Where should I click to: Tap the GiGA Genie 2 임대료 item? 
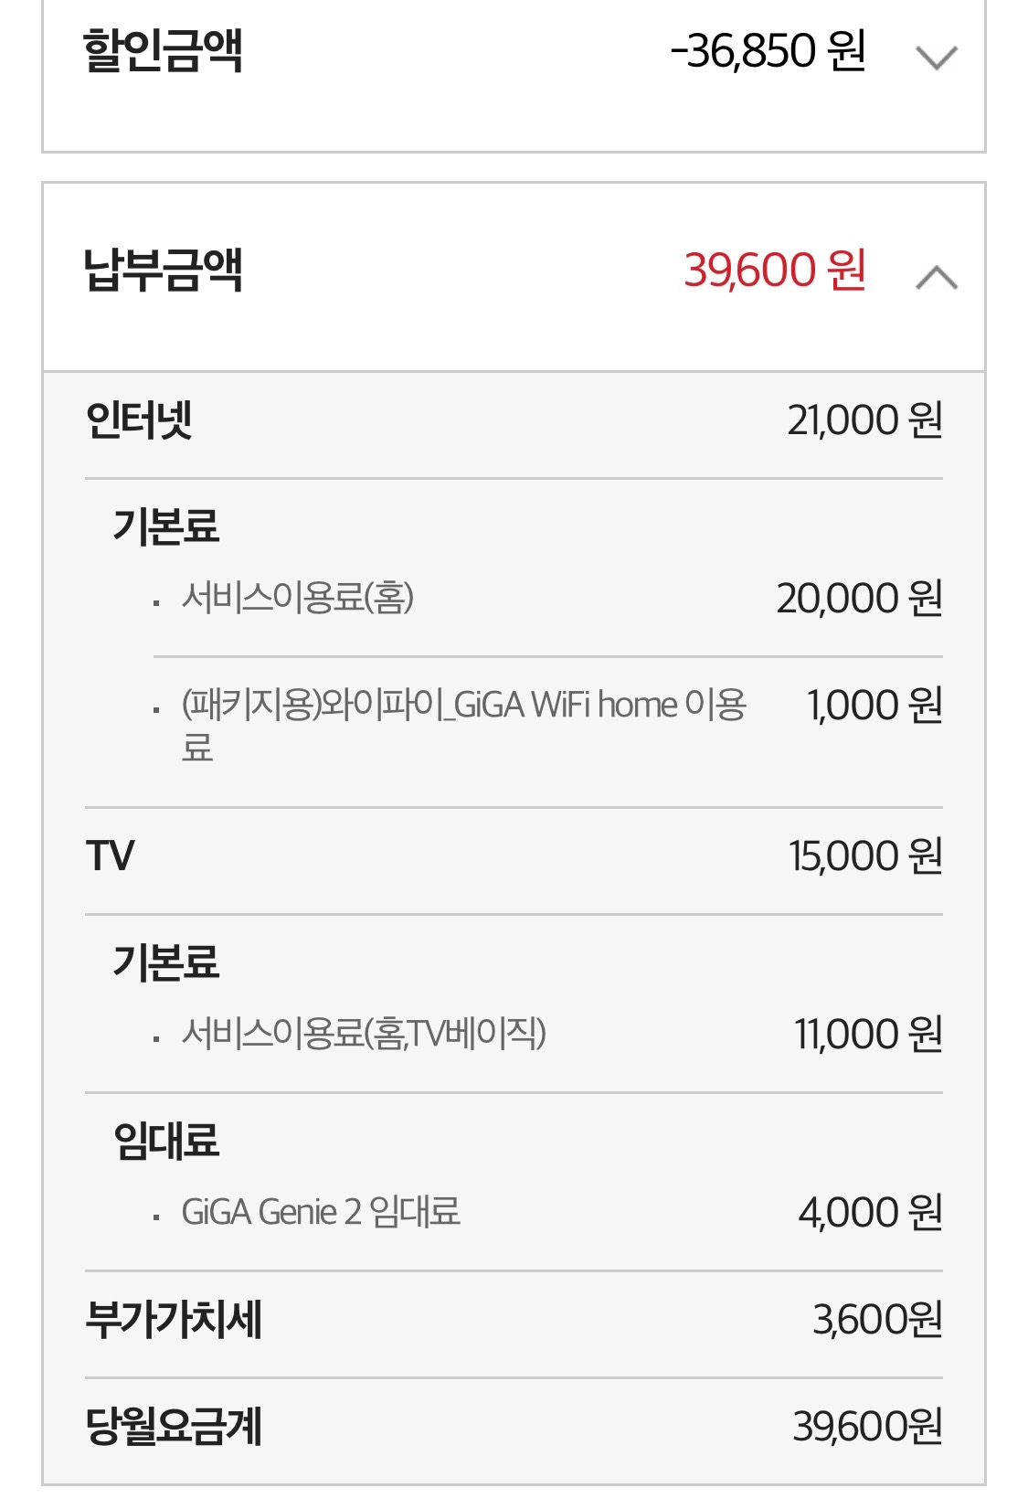coord(321,1212)
